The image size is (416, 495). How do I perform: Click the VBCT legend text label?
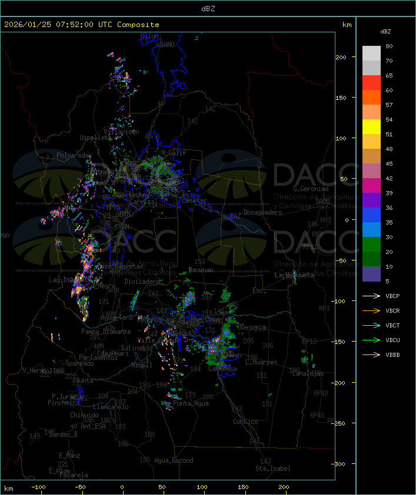coord(392,326)
